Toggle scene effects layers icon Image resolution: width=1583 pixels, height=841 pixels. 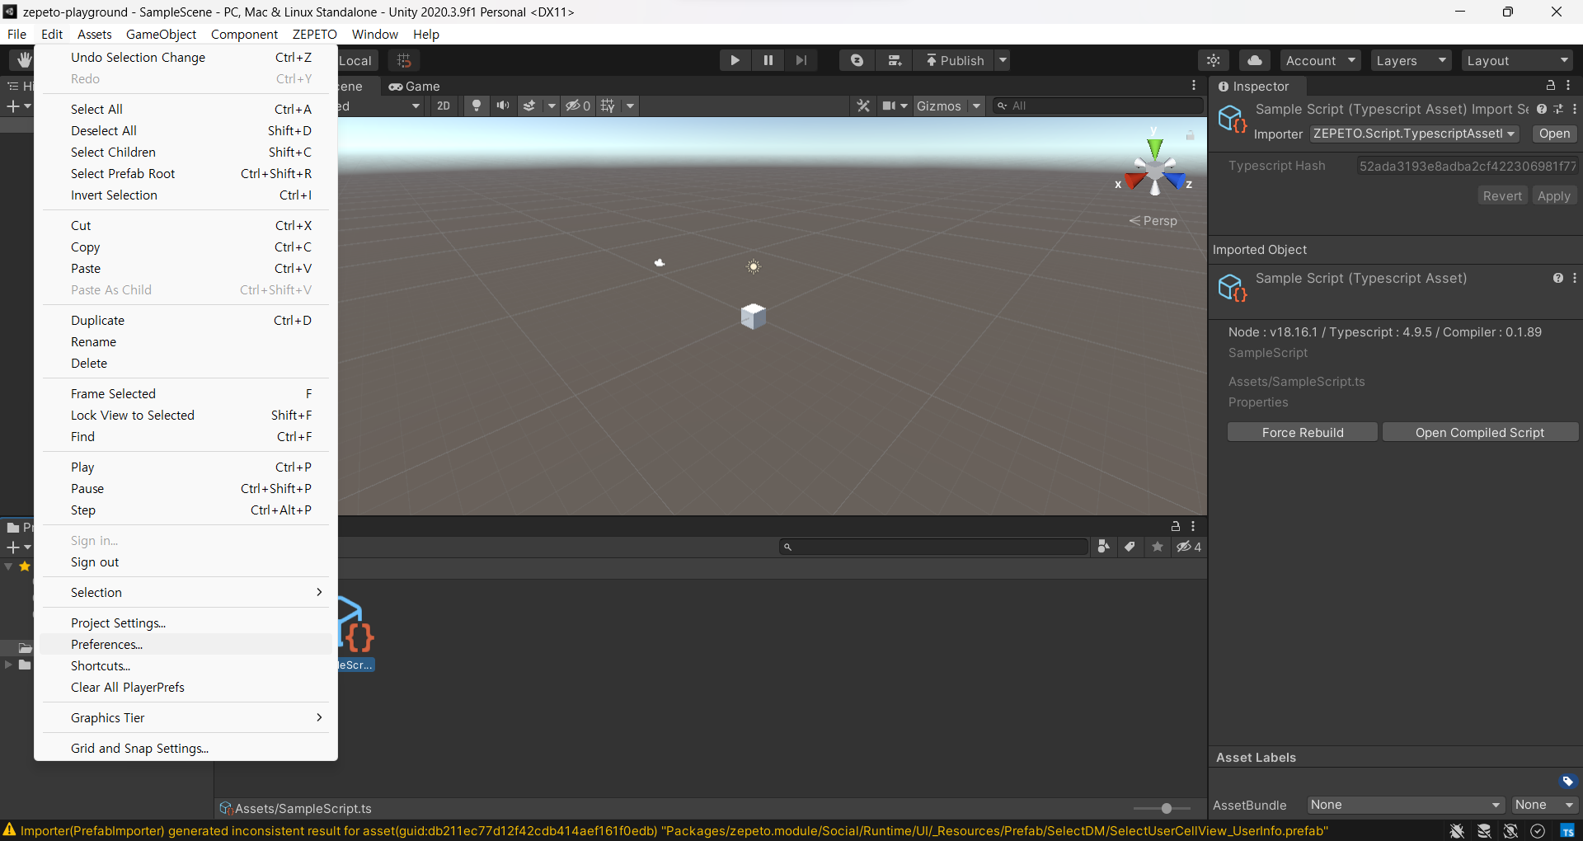pos(530,106)
